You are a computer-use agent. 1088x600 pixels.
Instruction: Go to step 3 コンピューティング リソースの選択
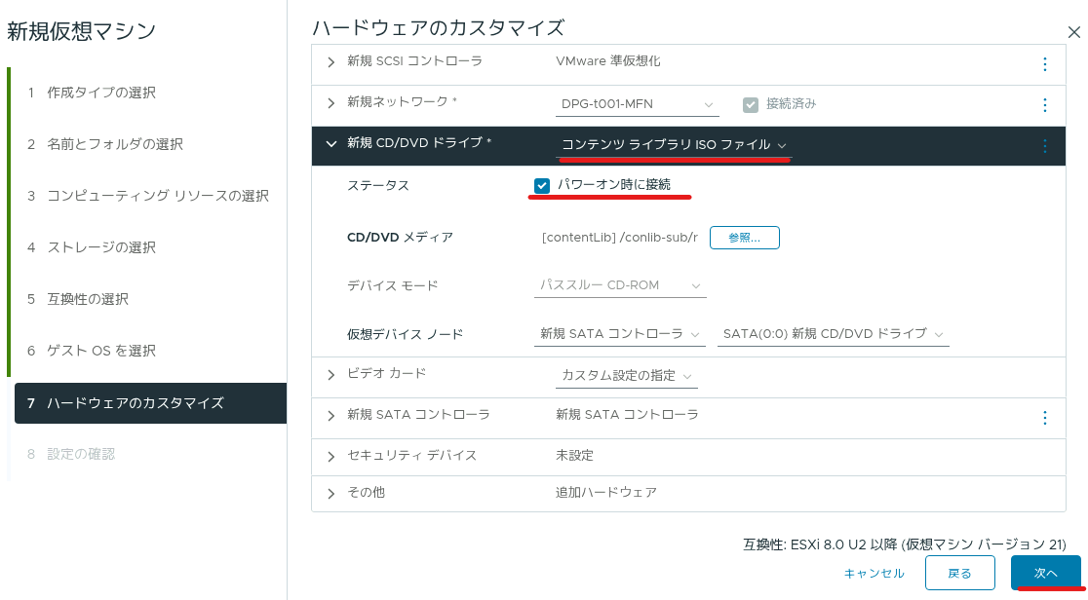pos(148,197)
